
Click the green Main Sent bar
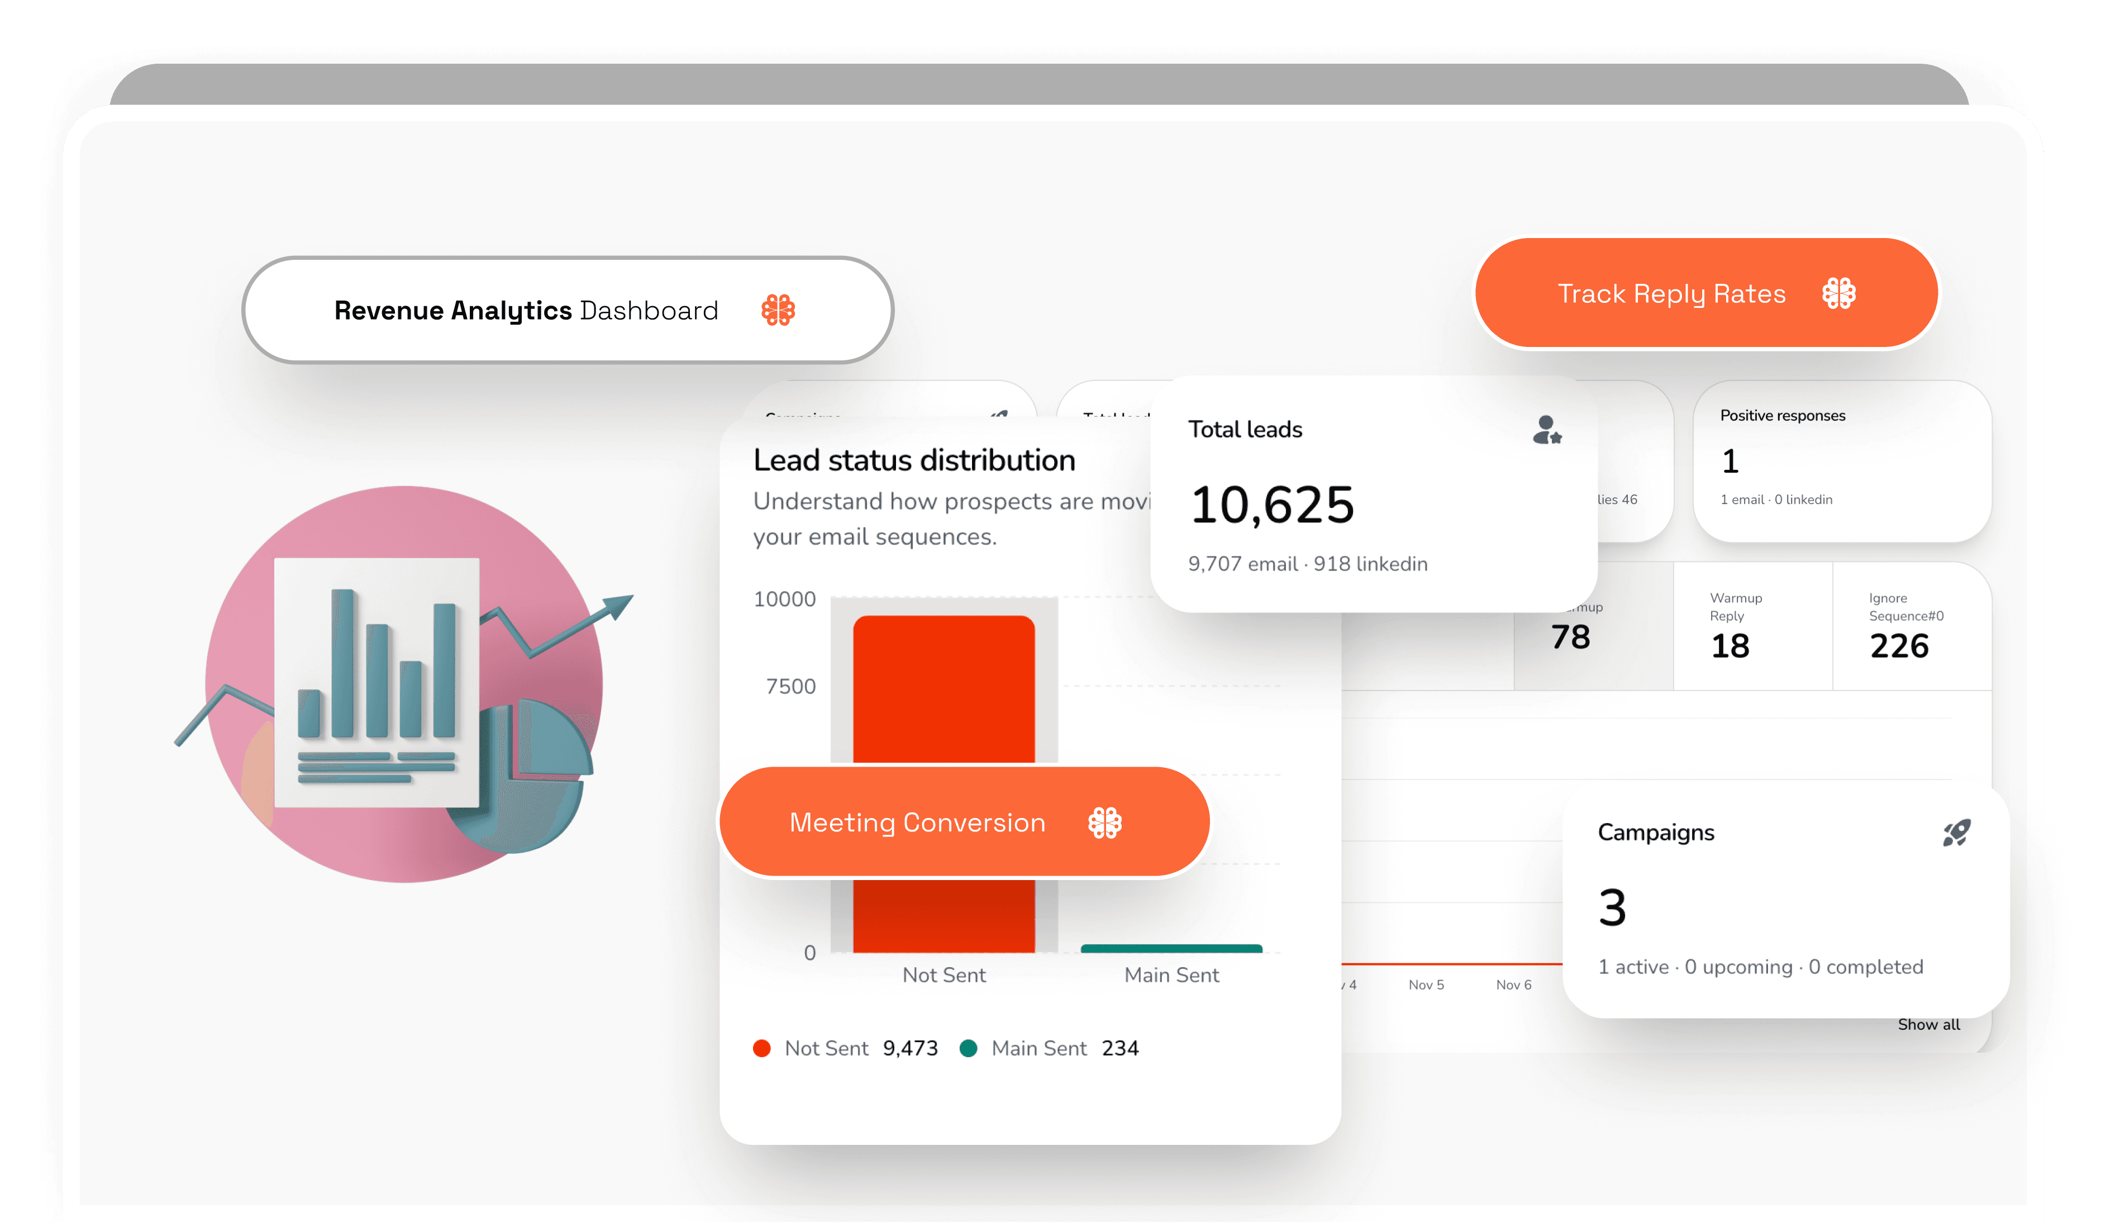click(1171, 949)
